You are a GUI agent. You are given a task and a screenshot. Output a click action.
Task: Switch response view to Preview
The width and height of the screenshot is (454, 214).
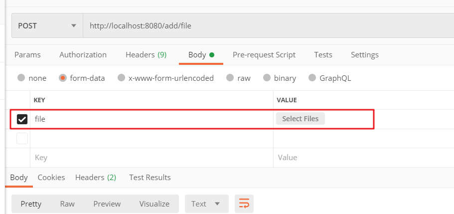(107, 204)
